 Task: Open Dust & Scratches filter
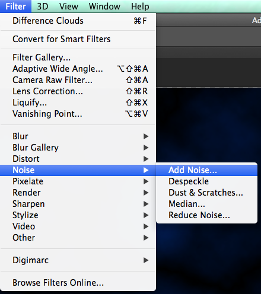206,193
